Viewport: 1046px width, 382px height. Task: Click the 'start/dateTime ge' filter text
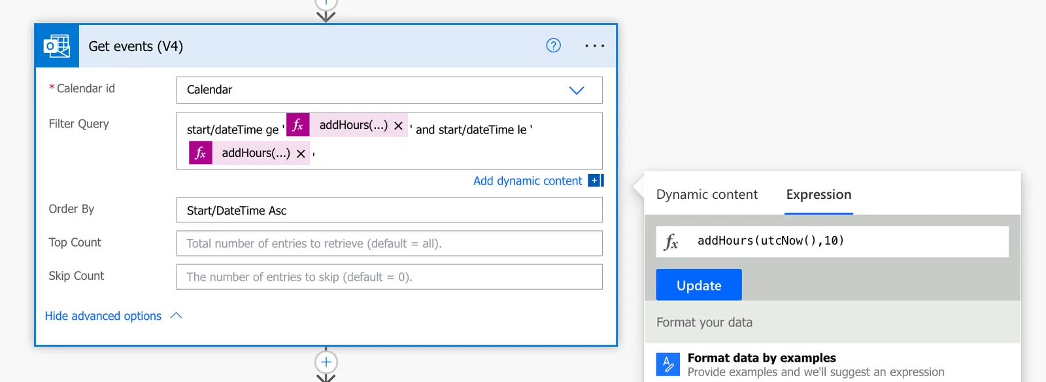click(x=233, y=130)
